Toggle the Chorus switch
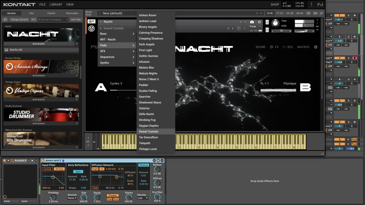The image size is (365, 205). click(144, 165)
